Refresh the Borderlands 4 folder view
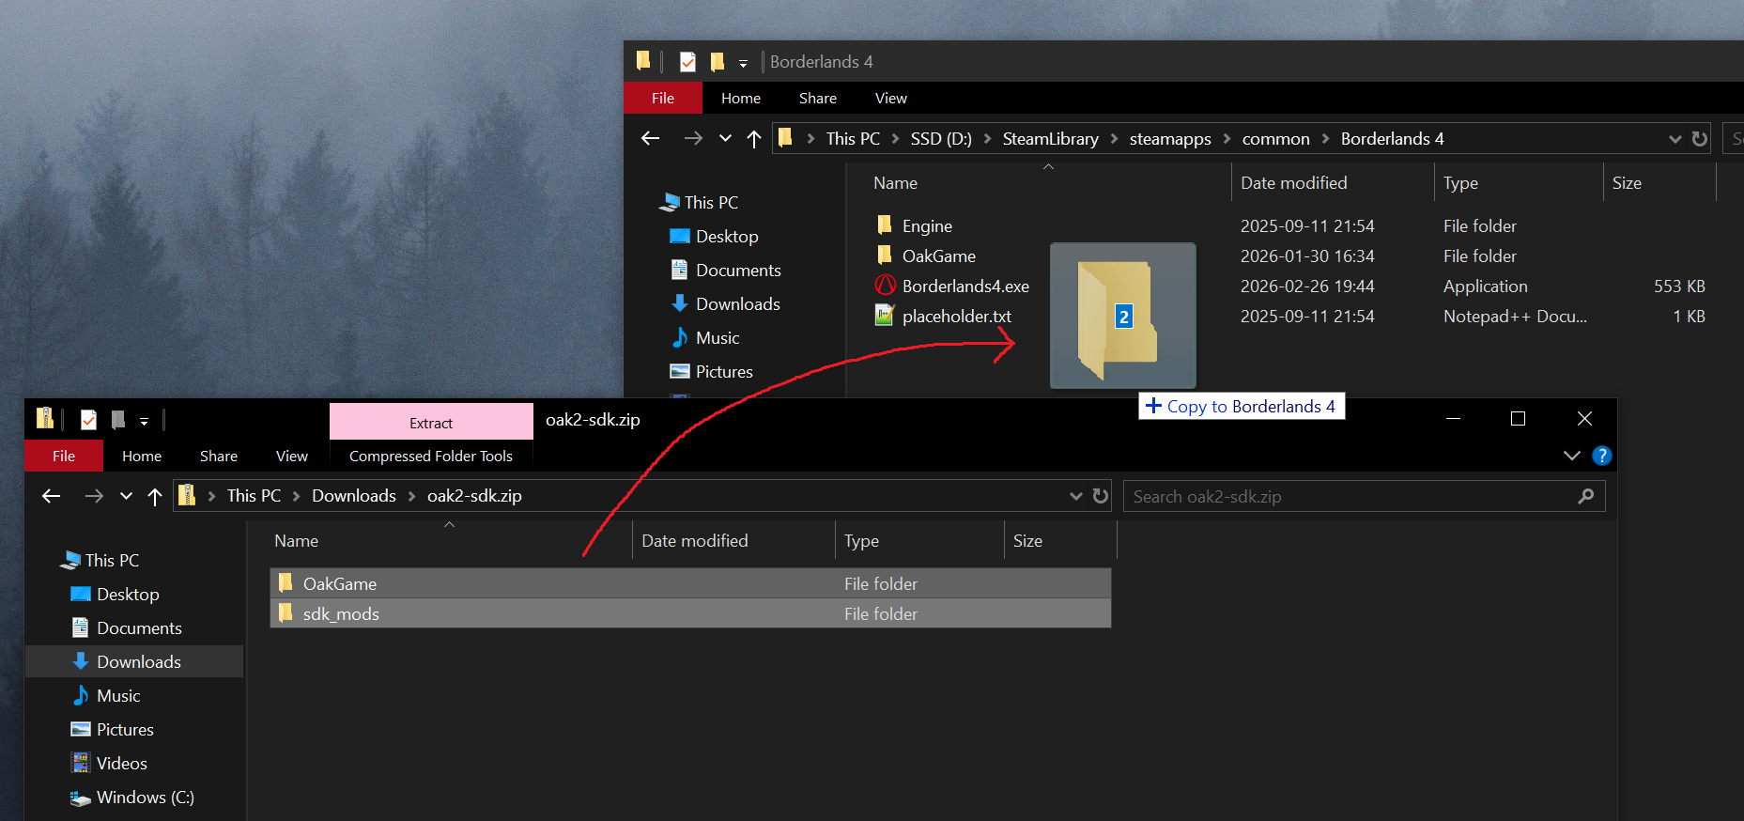The image size is (1744, 821). (x=1699, y=139)
